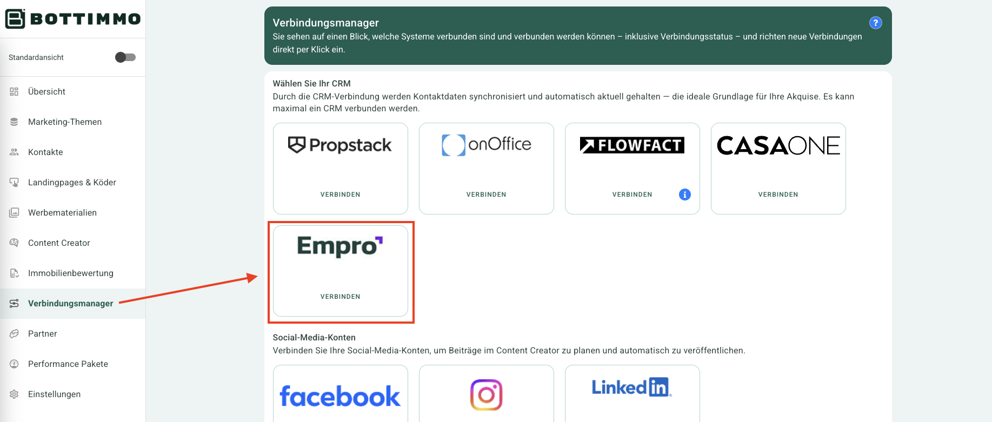Click VERBINDEN under CASAONE
Screen dimensions: 992x422
(x=778, y=195)
